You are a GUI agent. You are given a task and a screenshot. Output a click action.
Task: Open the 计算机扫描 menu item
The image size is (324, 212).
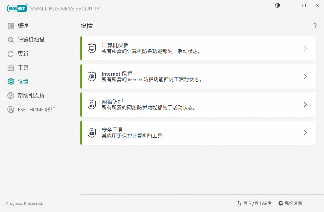point(31,40)
